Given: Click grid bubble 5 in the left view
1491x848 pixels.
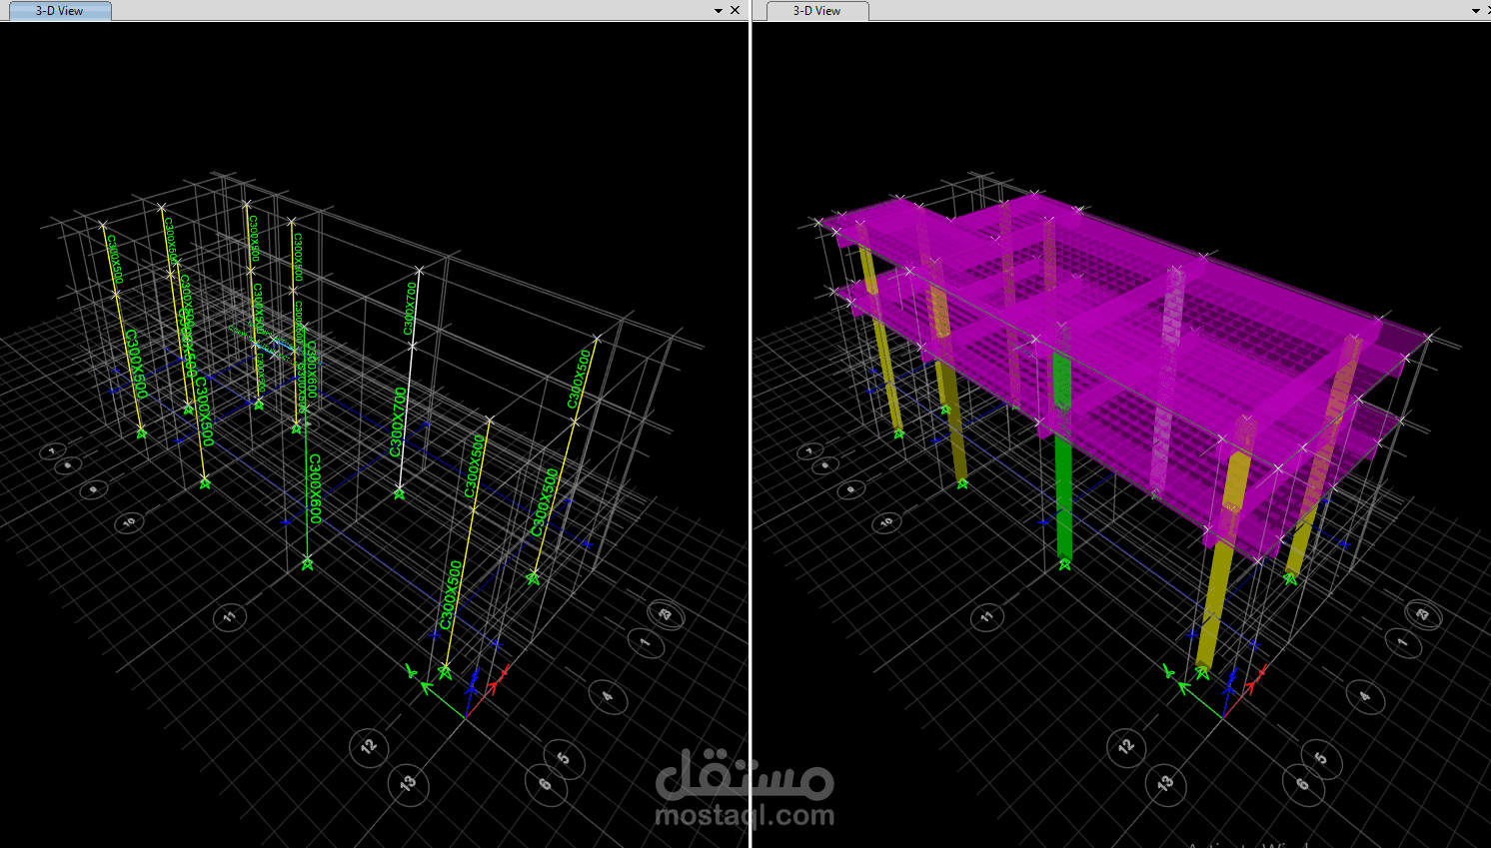Looking at the screenshot, I should (564, 759).
